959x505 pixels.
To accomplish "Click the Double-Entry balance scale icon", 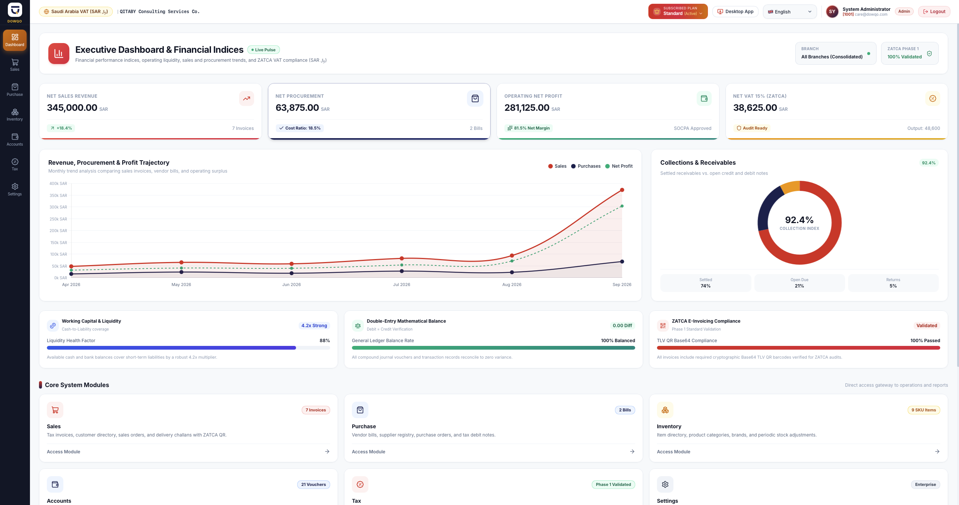I will [x=358, y=326].
